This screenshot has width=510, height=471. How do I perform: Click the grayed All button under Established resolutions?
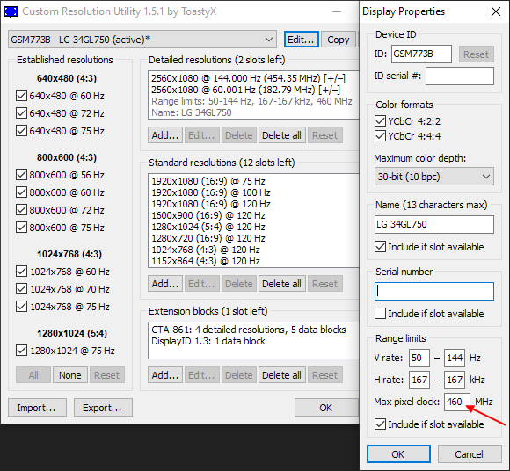point(33,375)
